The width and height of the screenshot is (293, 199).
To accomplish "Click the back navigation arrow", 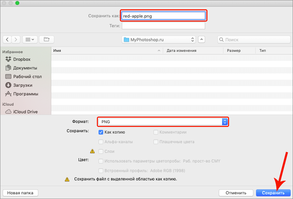I will click(x=7, y=40).
